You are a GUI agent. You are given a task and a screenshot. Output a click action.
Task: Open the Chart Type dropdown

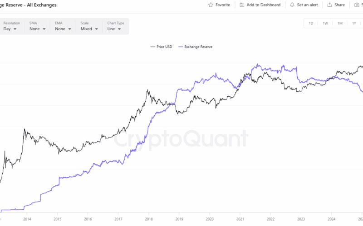click(x=114, y=29)
